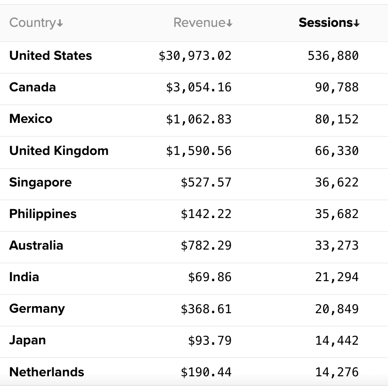
Task: Click the sort arrow next to Revenue
Action: pos(229,24)
